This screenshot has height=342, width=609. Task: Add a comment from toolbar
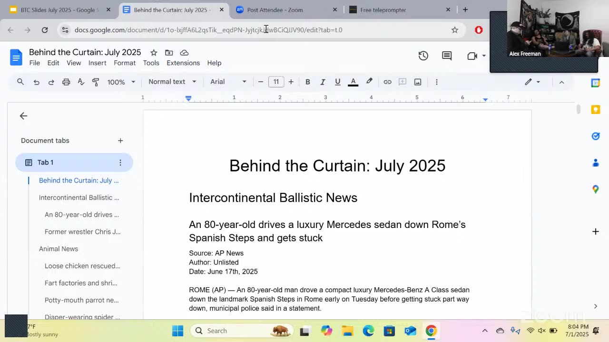coord(403,82)
